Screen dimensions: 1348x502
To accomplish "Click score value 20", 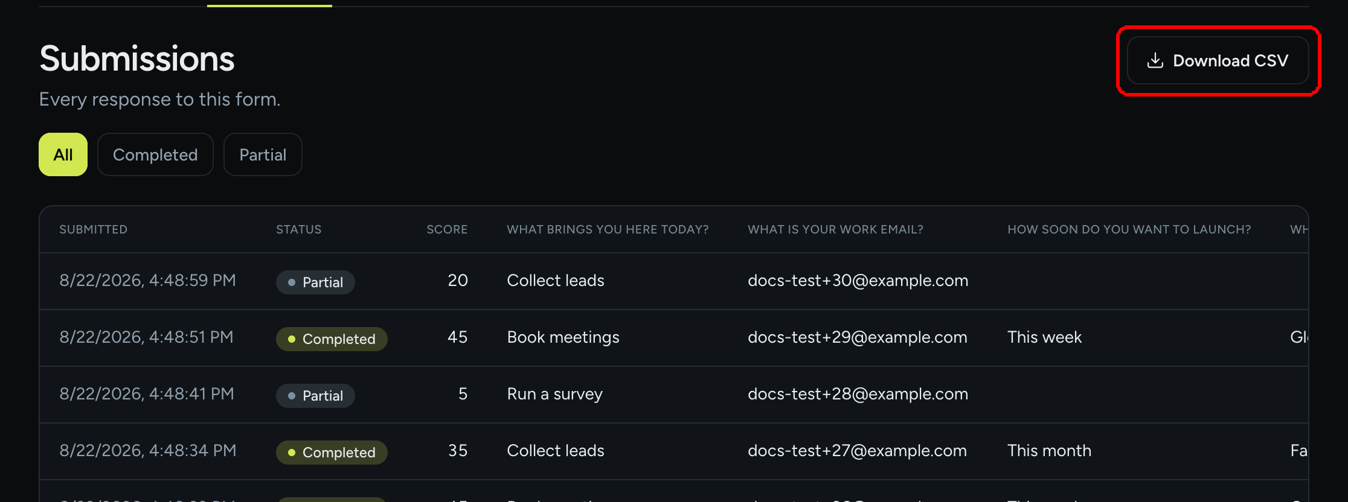I will [x=458, y=281].
